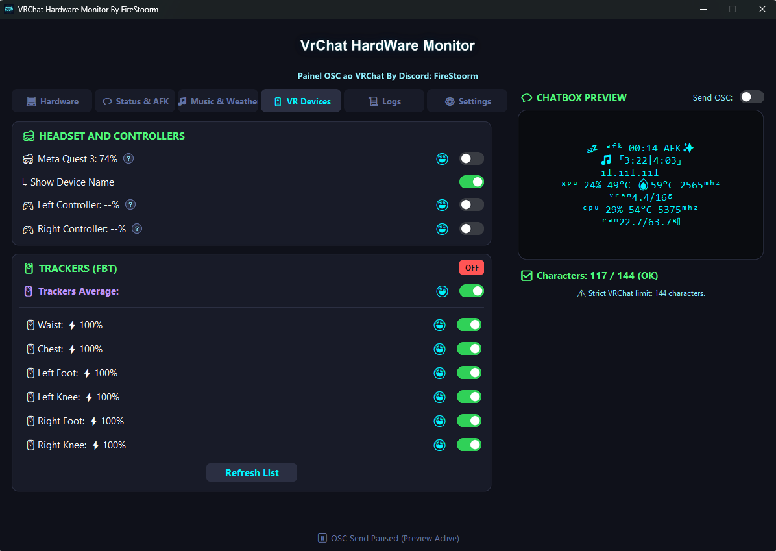This screenshot has width=776, height=551.
Task: Select the VR Devices tab
Action: pos(301,101)
